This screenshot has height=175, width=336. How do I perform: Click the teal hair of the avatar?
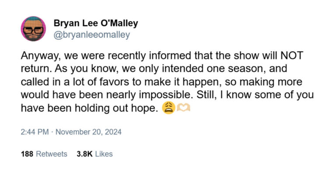[33, 19]
